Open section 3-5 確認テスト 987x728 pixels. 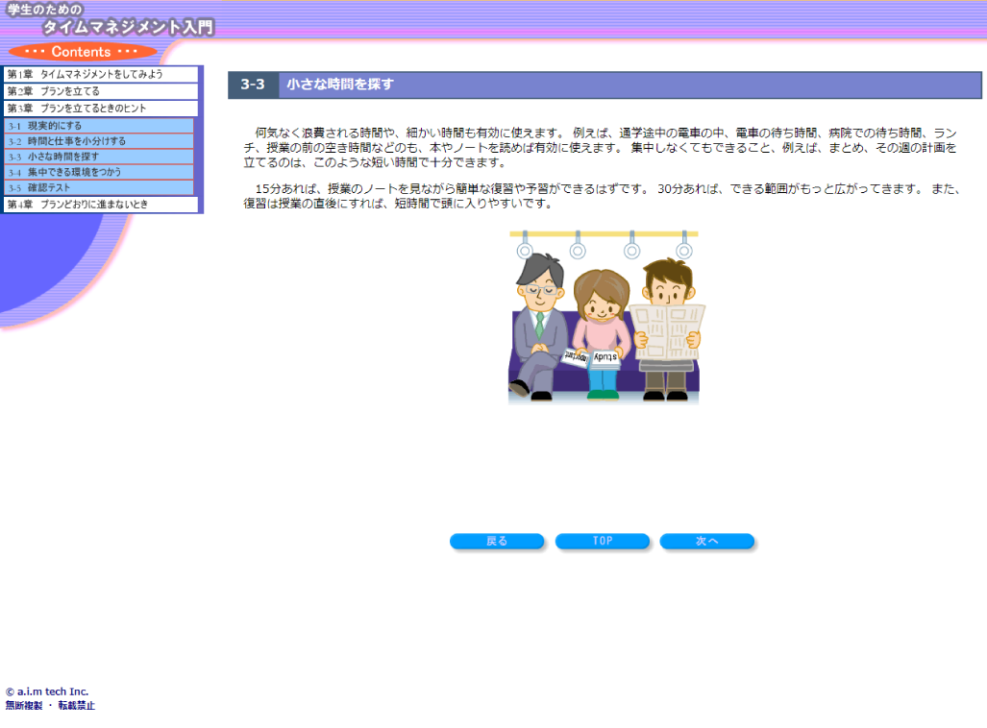(99, 187)
